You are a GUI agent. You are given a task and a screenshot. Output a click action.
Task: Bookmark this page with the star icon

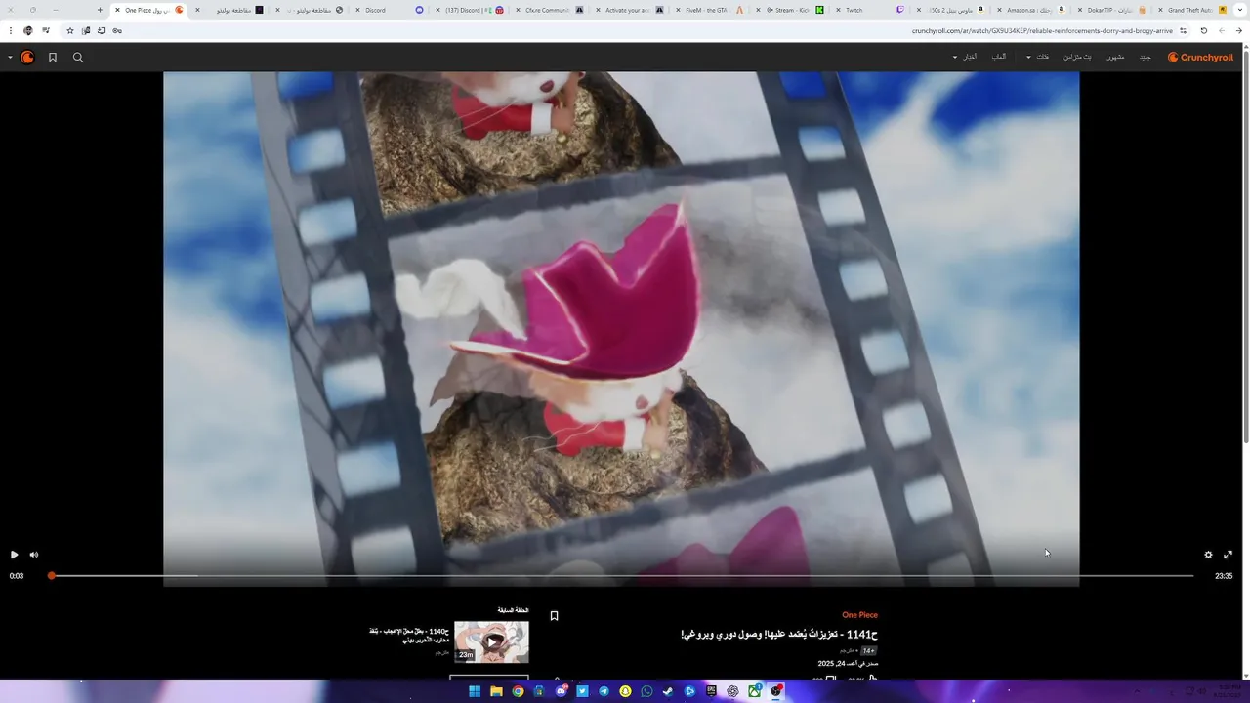[x=69, y=30]
